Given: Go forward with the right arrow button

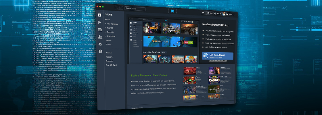Looking at the screenshot, I should click(121, 8).
